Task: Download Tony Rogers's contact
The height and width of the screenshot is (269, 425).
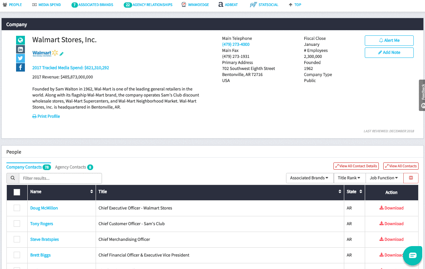Action: pos(391,224)
